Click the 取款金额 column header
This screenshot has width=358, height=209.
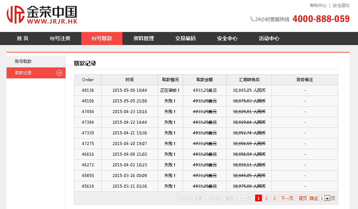pyautogui.click(x=205, y=80)
